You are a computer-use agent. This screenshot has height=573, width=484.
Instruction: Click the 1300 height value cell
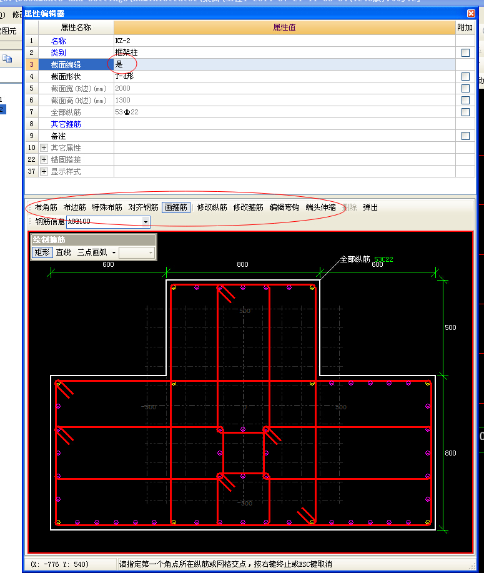(285, 100)
